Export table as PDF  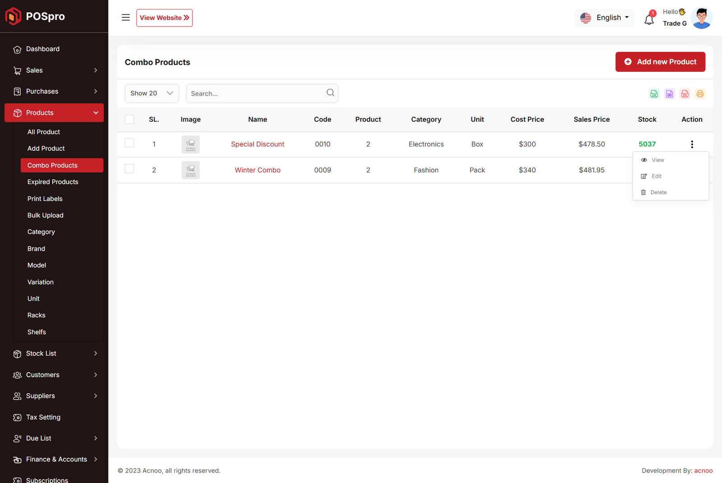pyautogui.click(x=685, y=94)
